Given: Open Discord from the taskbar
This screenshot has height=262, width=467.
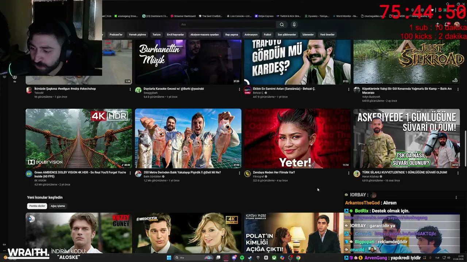Looking at the screenshot, I should click(x=234, y=258).
